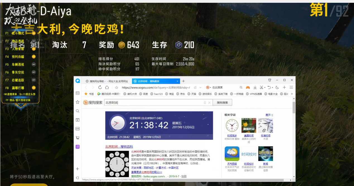Open the 天气预报 related link

(x=232, y=164)
